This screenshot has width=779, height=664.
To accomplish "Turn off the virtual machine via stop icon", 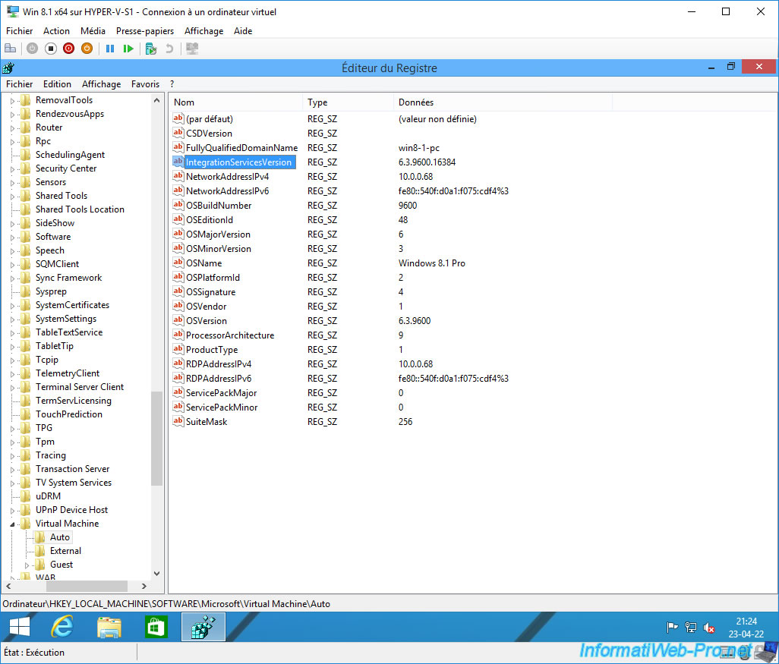I will pyautogui.click(x=50, y=48).
